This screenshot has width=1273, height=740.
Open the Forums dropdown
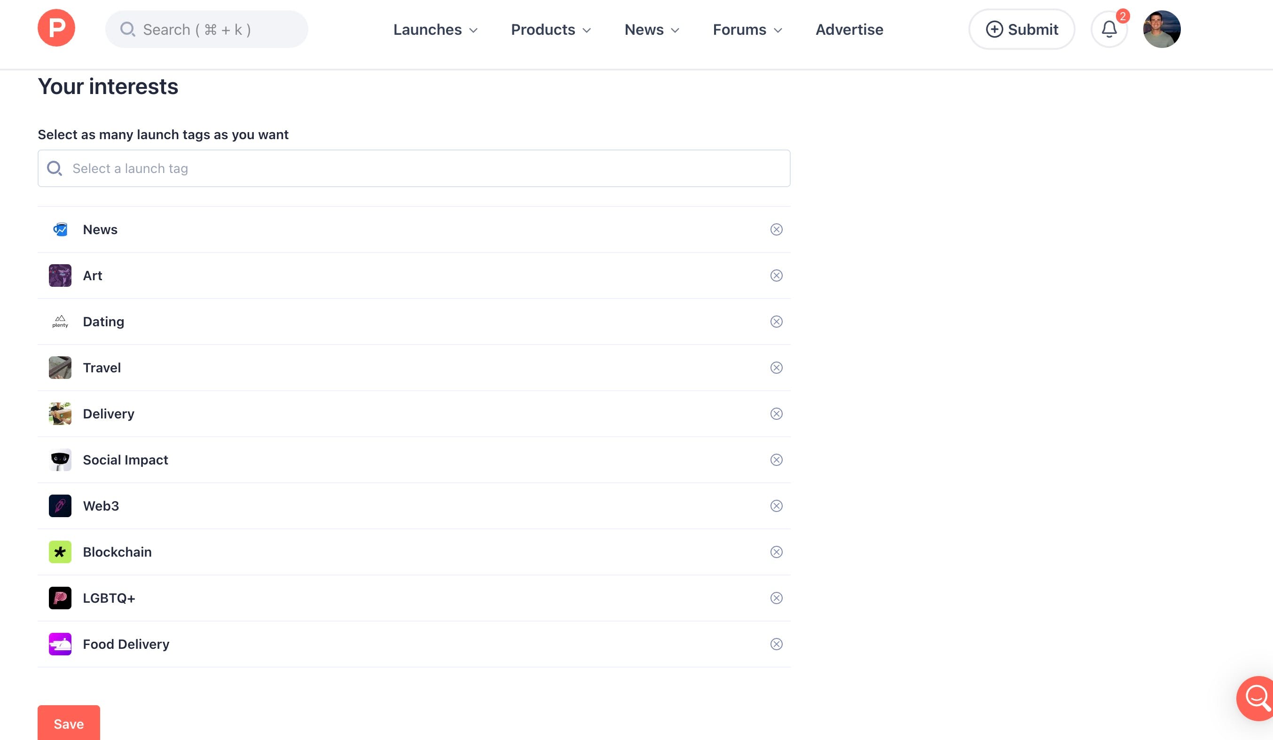point(747,30)
